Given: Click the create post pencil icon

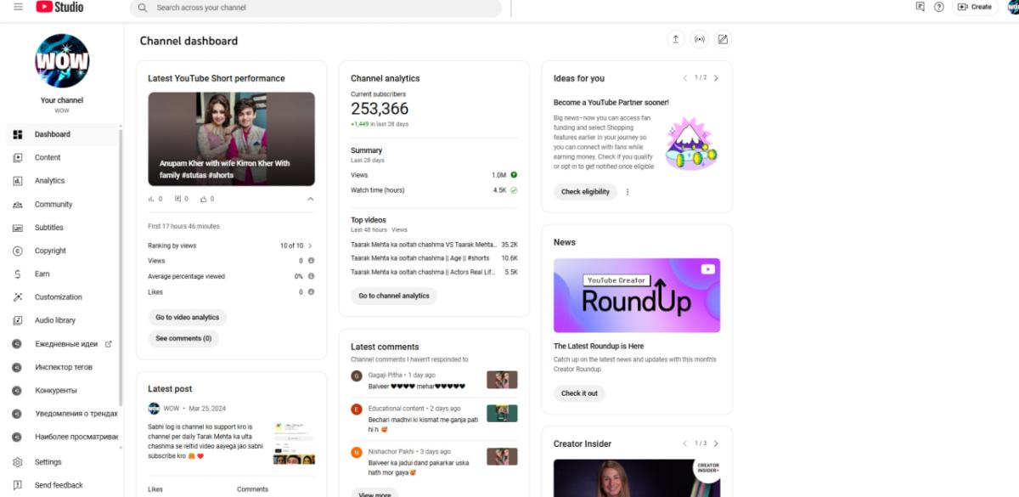Looking at the screenshot, I should click(x=723, y=39).
